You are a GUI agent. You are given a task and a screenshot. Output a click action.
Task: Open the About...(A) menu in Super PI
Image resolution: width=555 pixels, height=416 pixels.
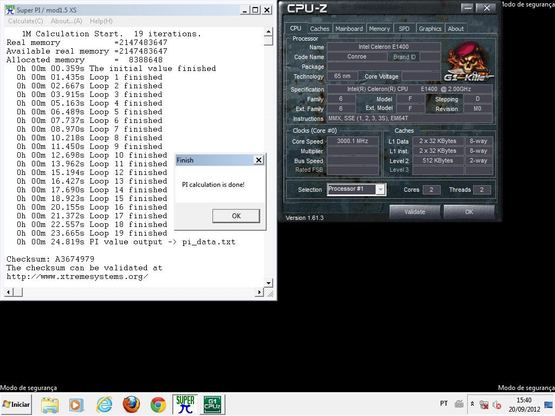pos(66,21)
